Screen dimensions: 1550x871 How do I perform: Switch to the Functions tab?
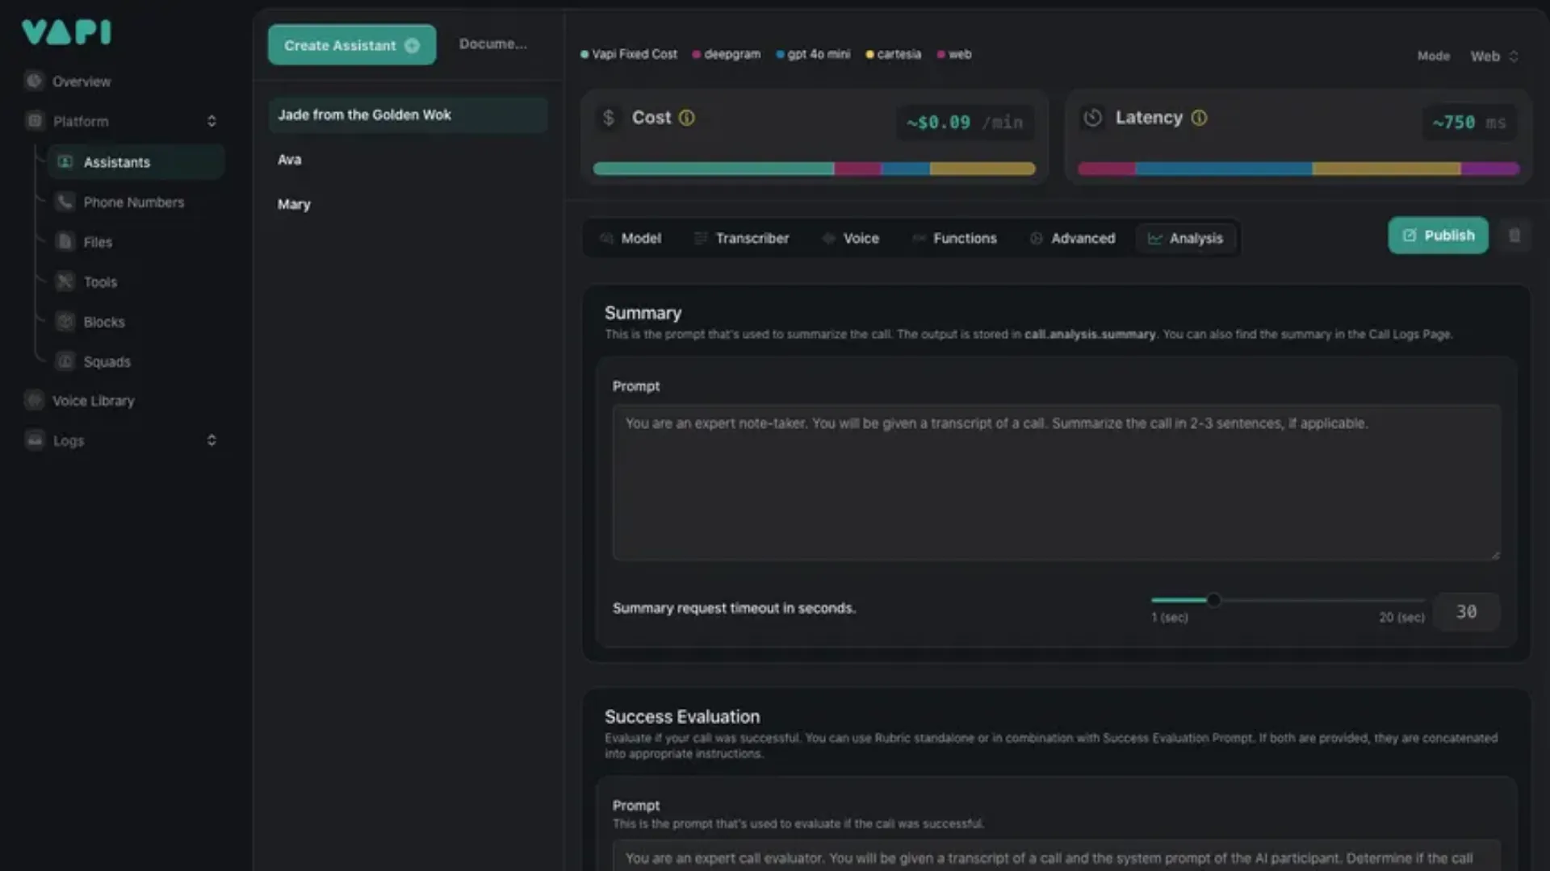(x=955, y=239)
